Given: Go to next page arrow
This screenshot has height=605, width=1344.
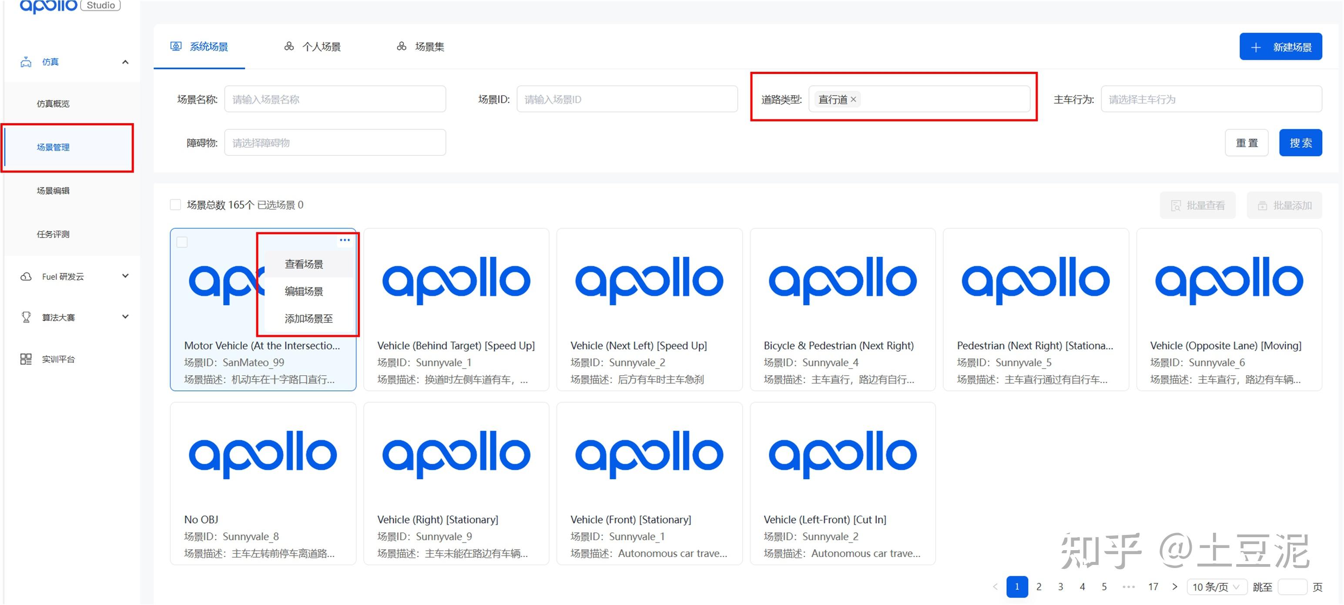Looking at the screenshot, I should [x=1174, y=587].
